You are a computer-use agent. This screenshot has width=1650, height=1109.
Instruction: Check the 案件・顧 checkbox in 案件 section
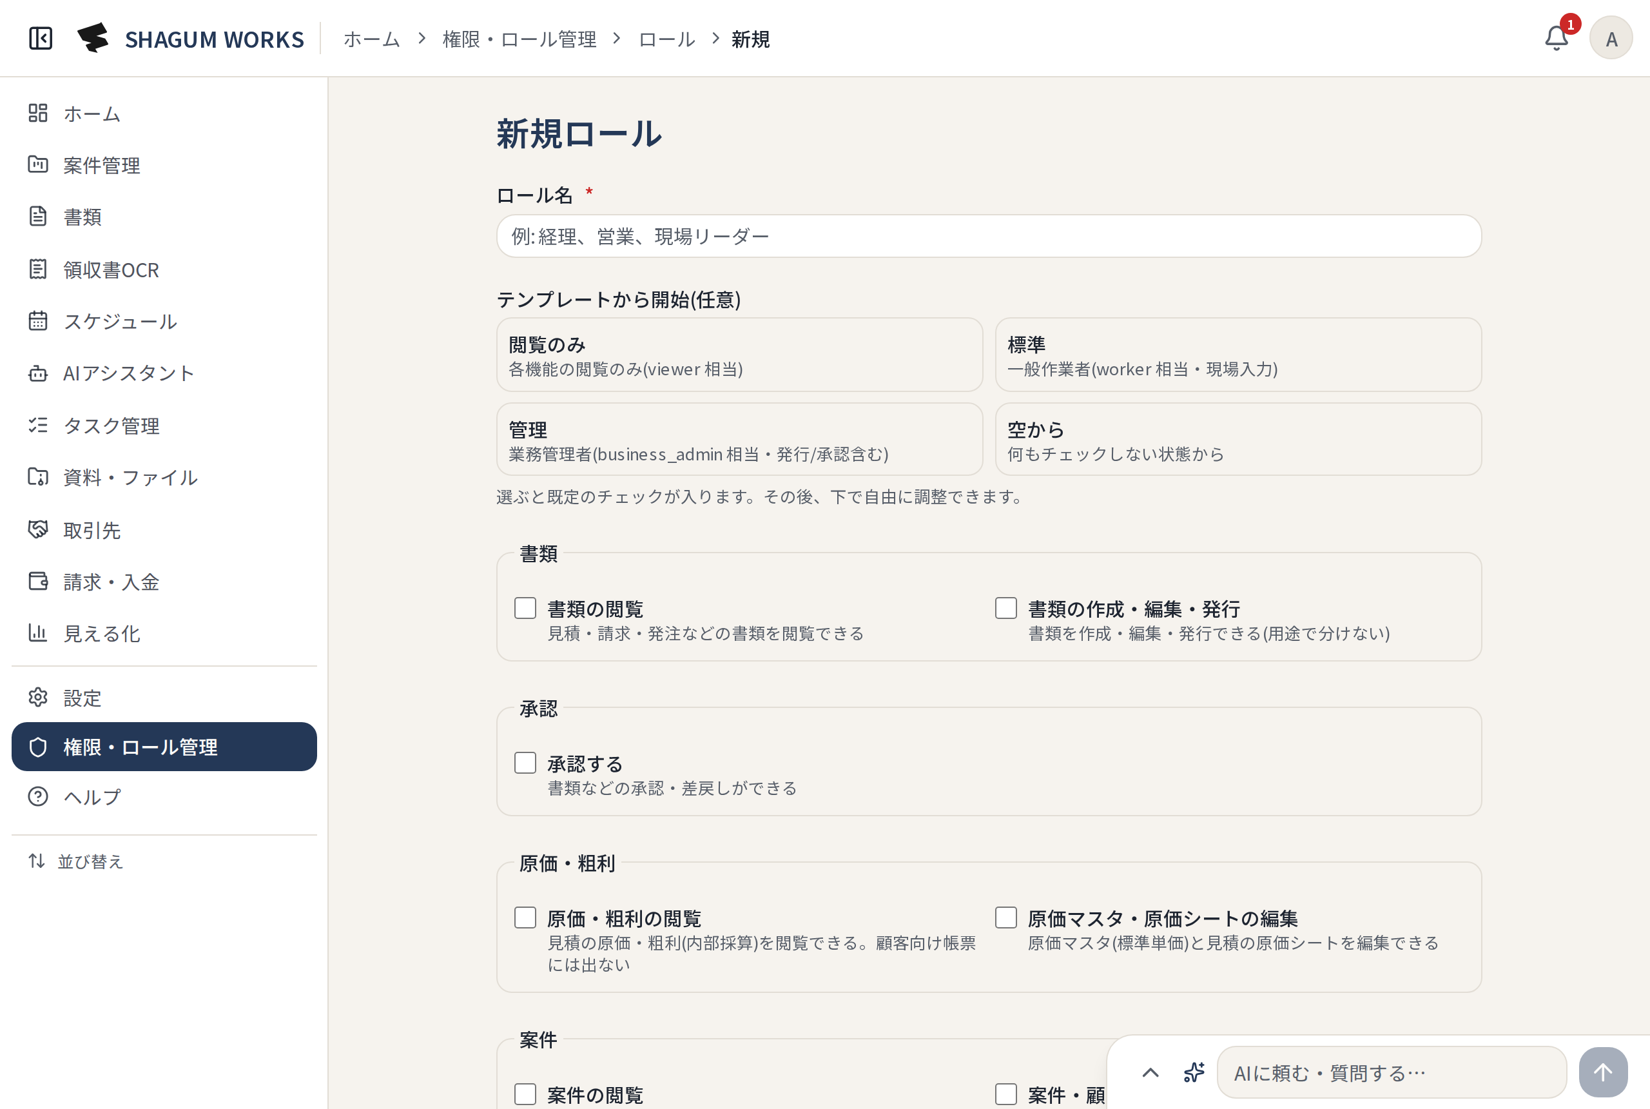click(x=1006, y=1094)
